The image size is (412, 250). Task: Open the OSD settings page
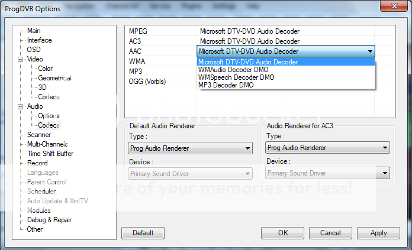point(34,50)
